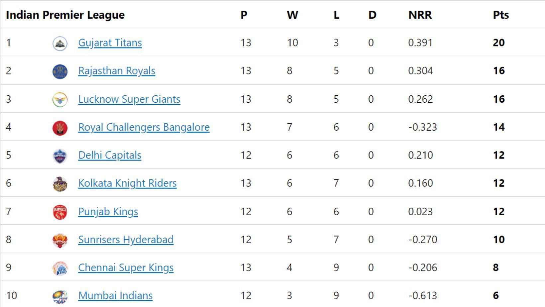
Task: Open the Delhi Capitals team link
Action: pyautogui.click(x=110, y=155)
